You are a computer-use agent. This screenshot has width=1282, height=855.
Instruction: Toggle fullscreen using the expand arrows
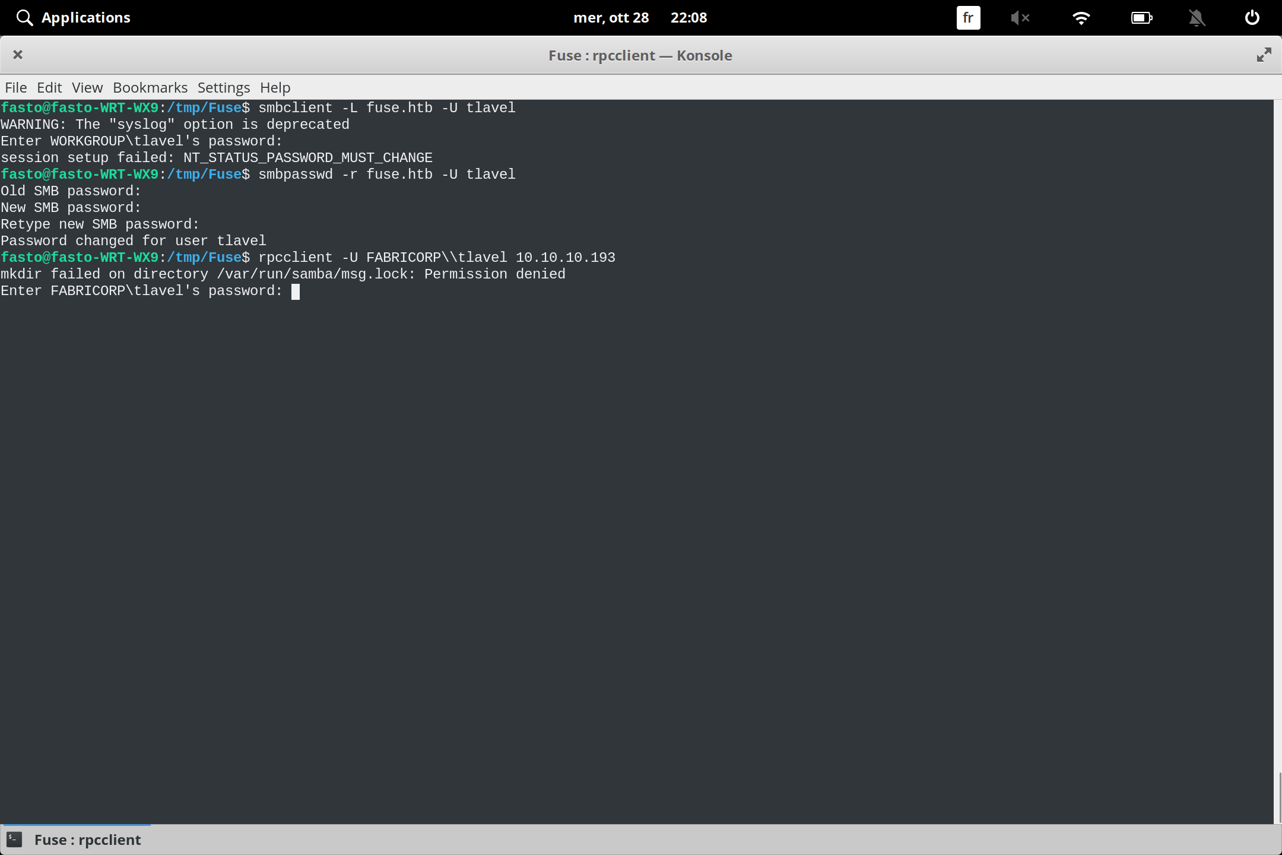(x=1263, y=55)
